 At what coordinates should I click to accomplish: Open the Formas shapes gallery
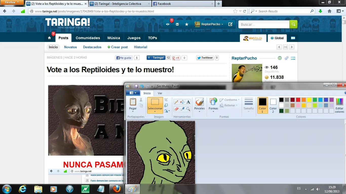(213, 105)
